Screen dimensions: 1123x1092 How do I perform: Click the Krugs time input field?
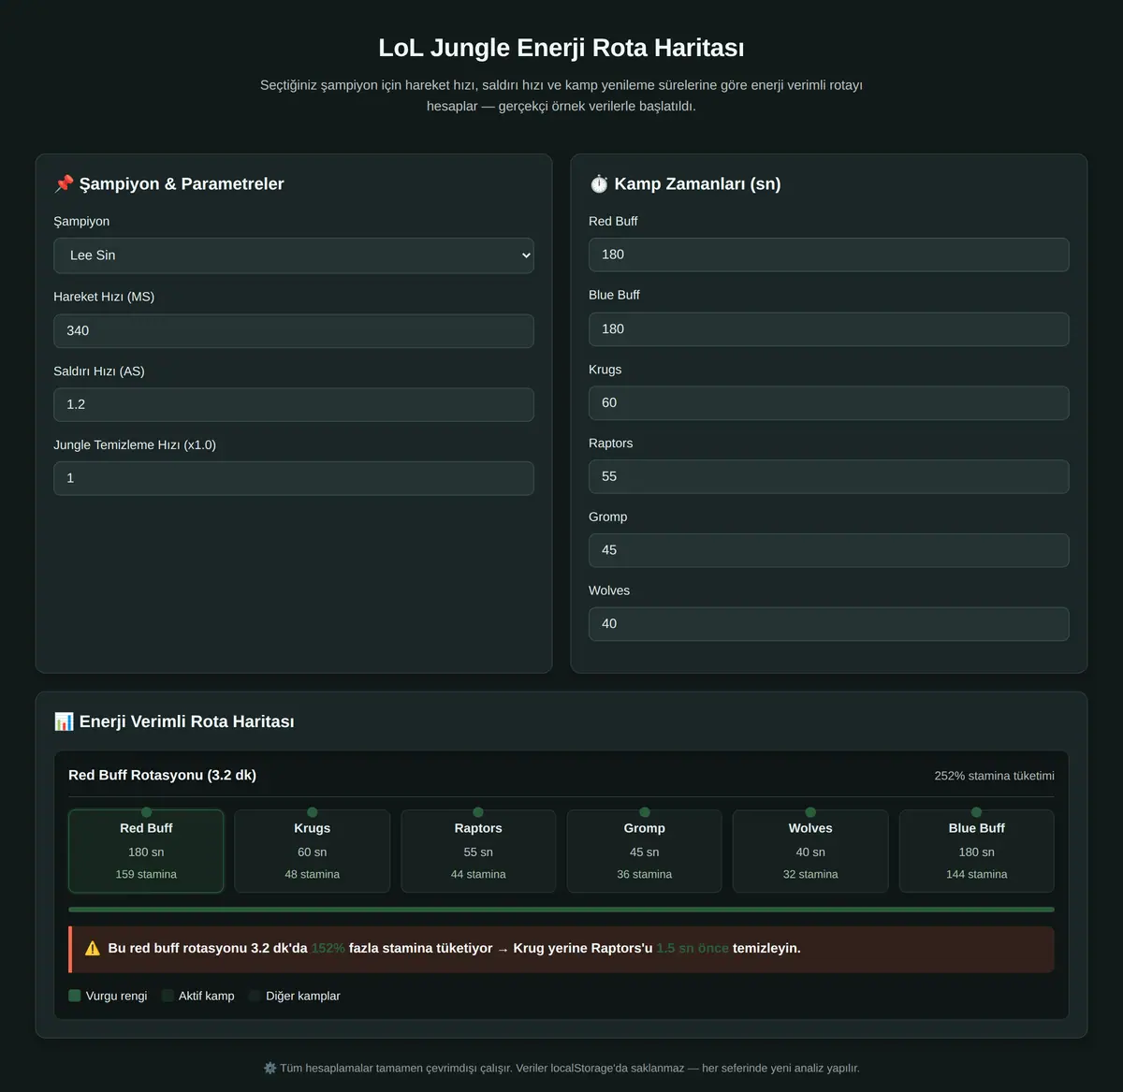(829, 402)
